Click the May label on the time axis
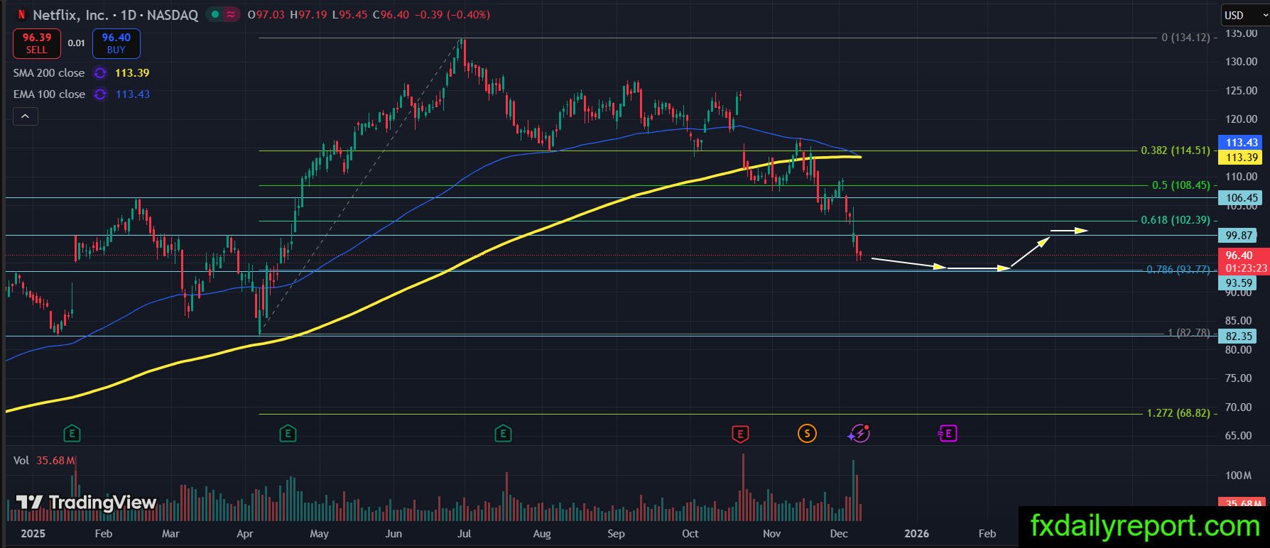1270x548 pixels. (x=319, y=534)
